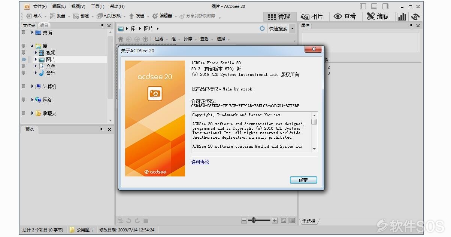The width and height of the screenshot is (451, 237).
Task: Go to the Home folder icon
Action: tap(121, 39)
